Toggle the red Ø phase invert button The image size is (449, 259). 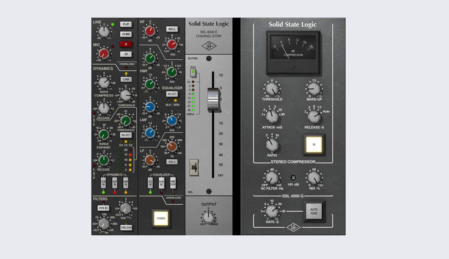126,44
